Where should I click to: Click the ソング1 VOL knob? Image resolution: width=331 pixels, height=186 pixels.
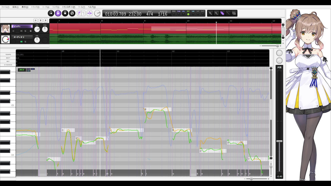37,29
